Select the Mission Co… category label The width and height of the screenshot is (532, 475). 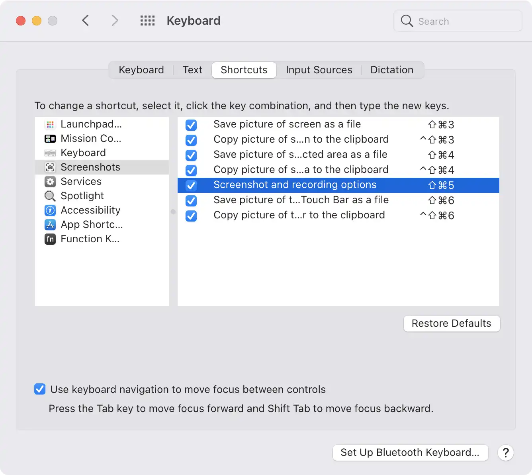tap(91, 139)
